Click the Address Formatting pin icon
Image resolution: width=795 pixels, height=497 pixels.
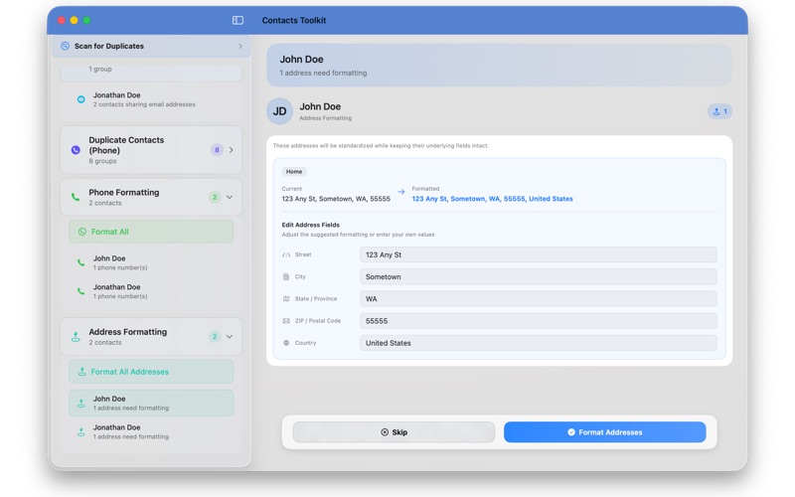point(76,337)
